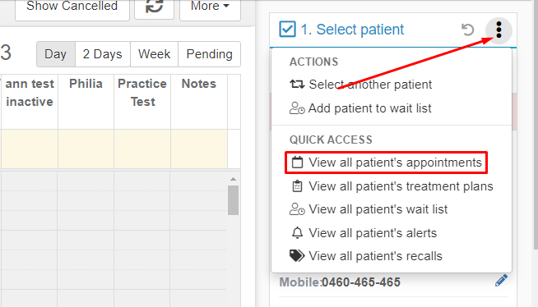Toggle the Select patient checkbox
This screenshot has height=307, width=538.
click(x=287, y=29)
